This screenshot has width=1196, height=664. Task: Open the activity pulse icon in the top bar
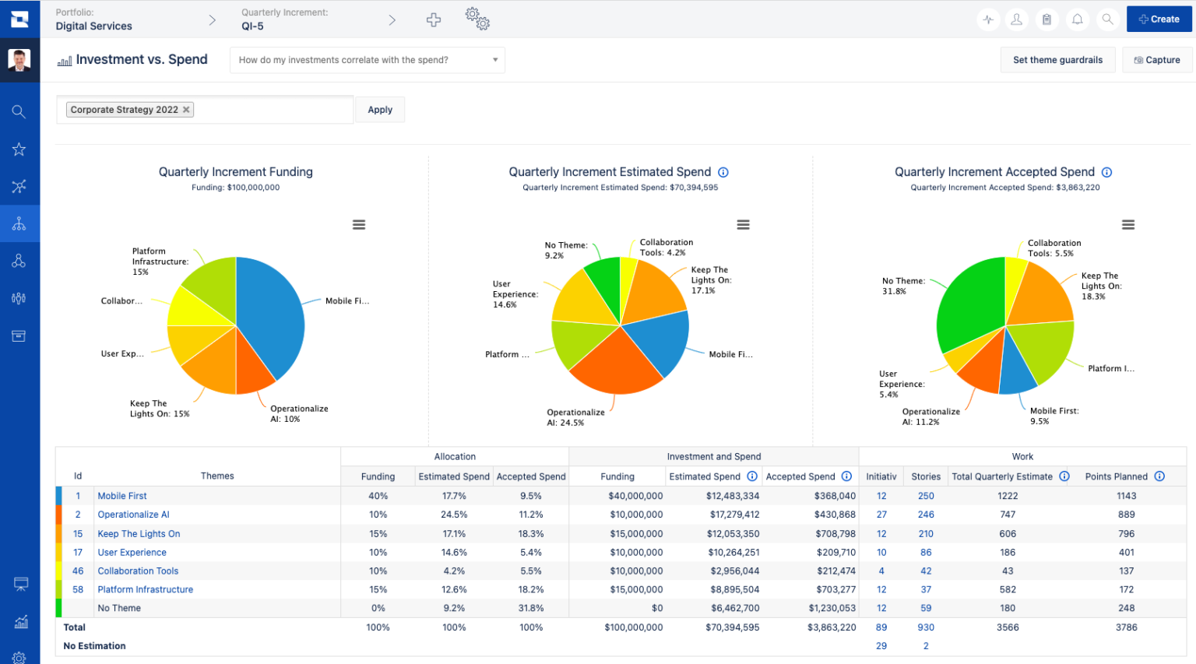(x=987, y=19)
